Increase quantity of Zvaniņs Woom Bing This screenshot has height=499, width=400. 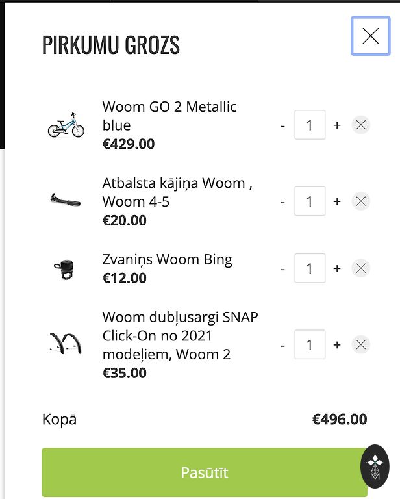[337, 268]
